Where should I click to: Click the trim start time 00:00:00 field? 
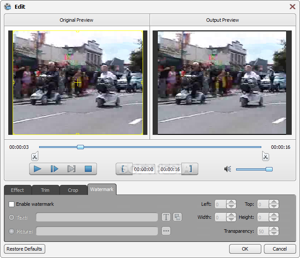143,169
